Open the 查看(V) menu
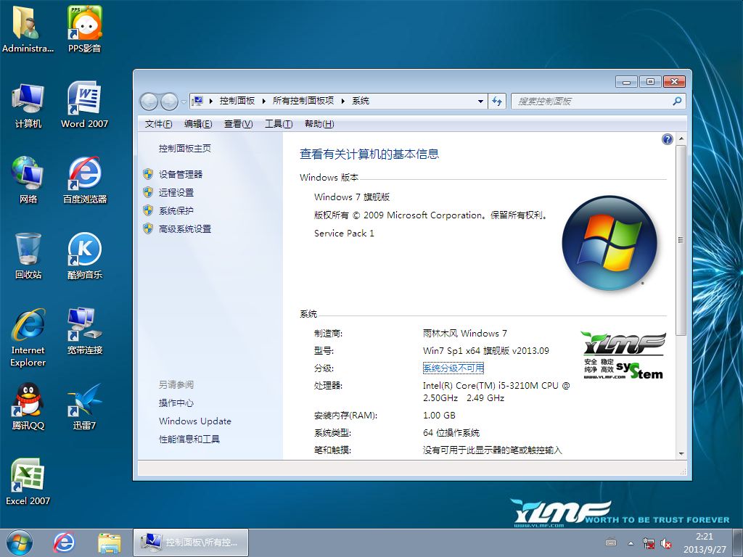 pos(238,124)
